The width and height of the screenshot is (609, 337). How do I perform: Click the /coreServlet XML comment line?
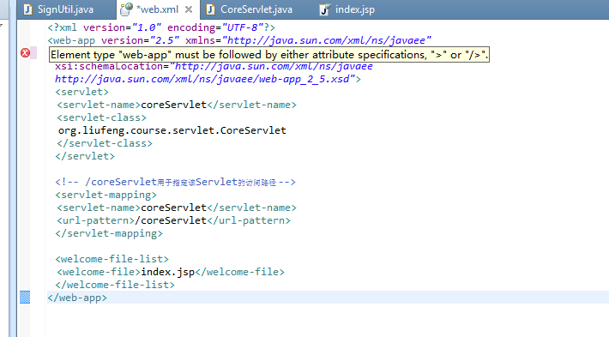(x=175, y=182)
